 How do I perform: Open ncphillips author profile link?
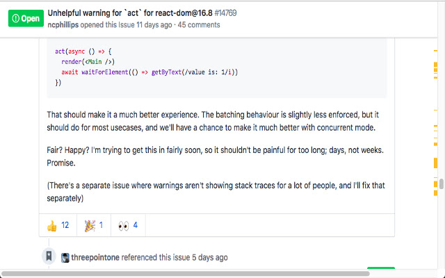[68, 25]
